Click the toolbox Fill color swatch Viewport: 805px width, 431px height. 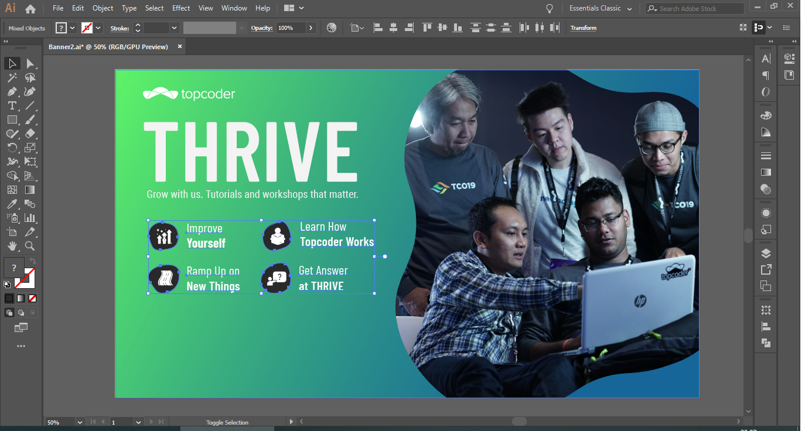[13, 267]
